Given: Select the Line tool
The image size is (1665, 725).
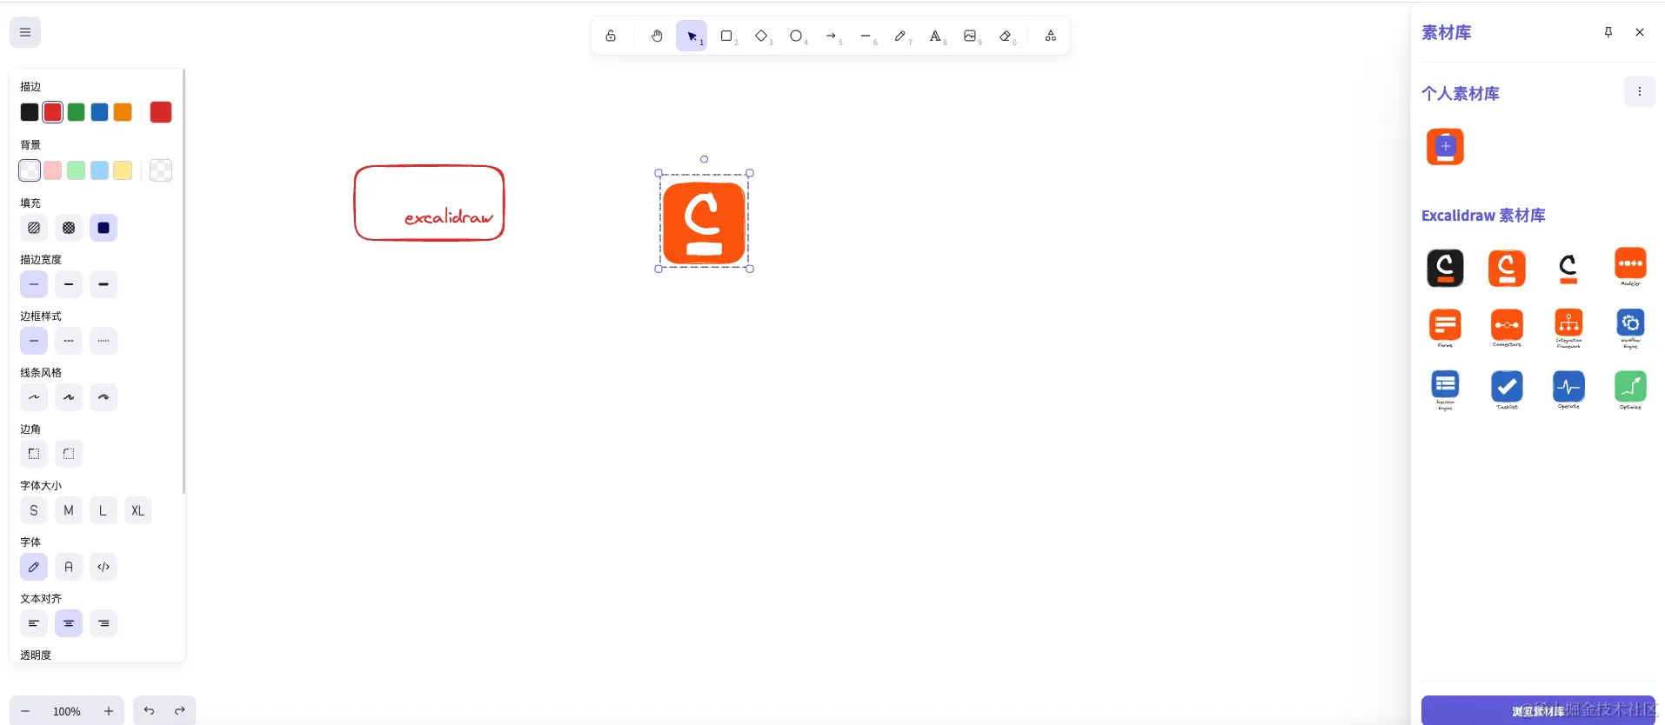Looking at the screenshot, I should pos(866,36).
